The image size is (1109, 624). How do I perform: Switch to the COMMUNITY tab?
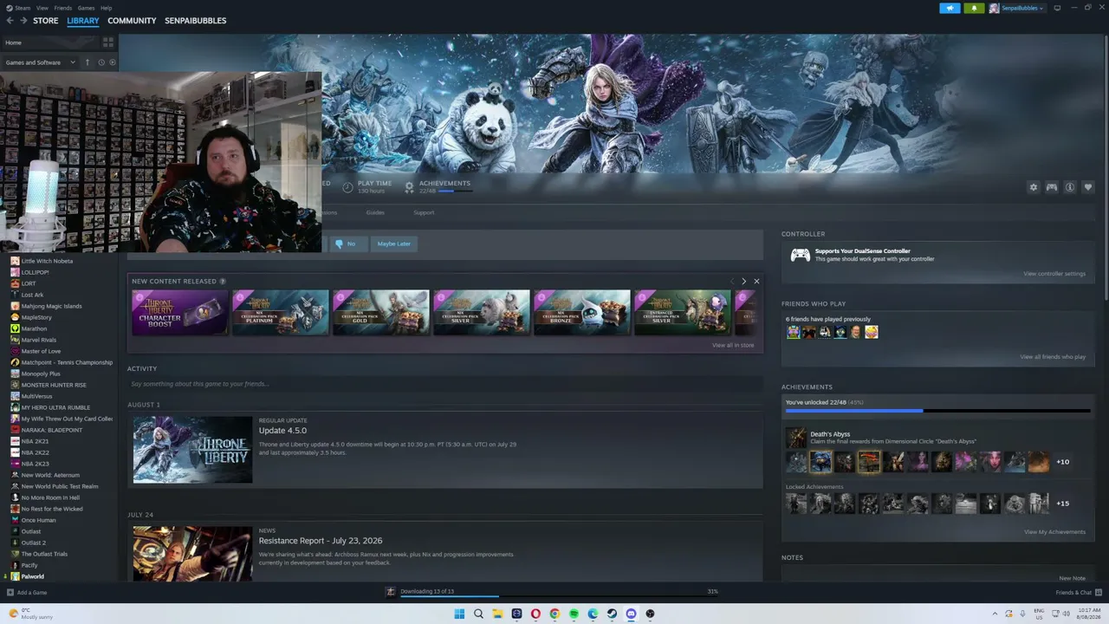click(132, 21)
